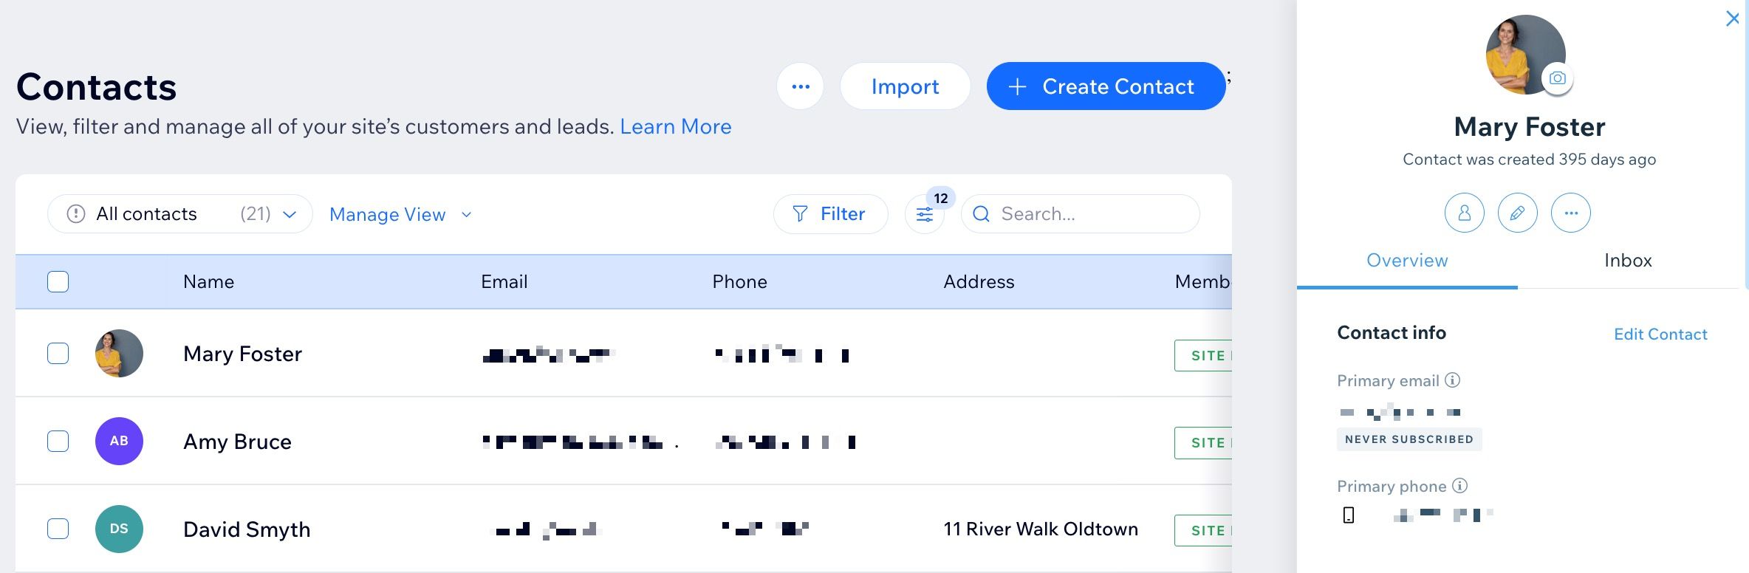Click the info icon next to Primary phone

click(1459, 486)
